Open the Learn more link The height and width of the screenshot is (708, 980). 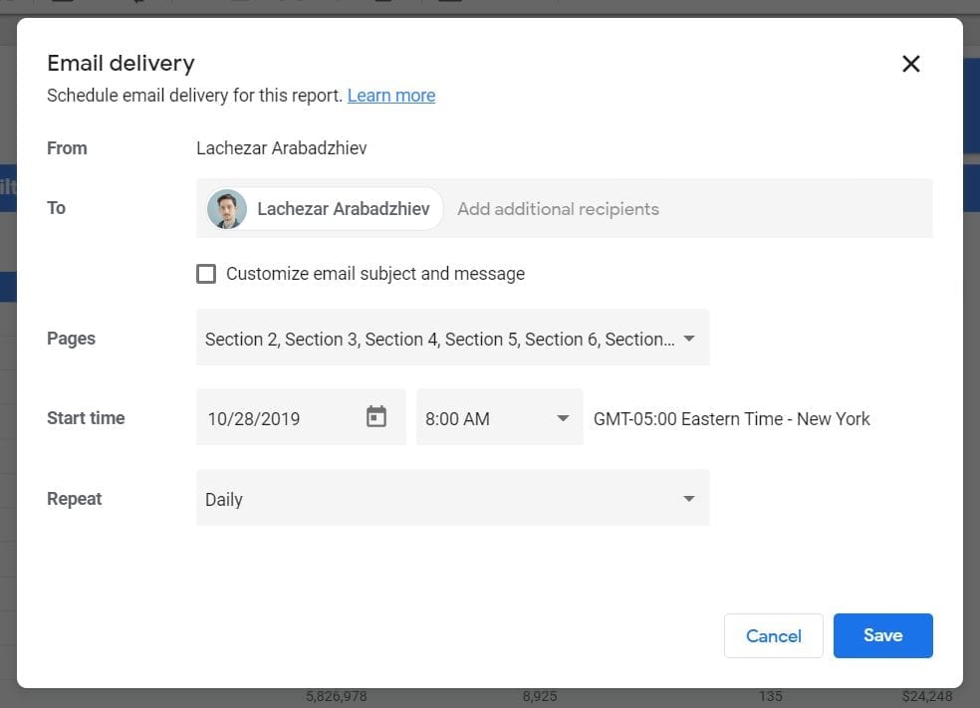click(x=391, y=96)
